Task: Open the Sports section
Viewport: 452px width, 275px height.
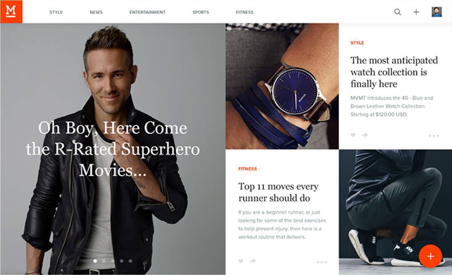Action: tap(201, 12)
